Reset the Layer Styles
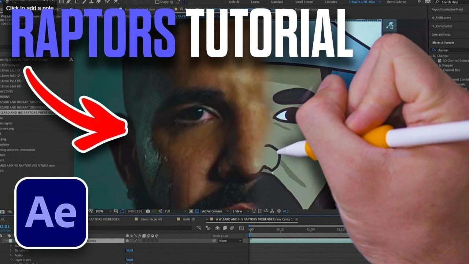 pos(129,260)
